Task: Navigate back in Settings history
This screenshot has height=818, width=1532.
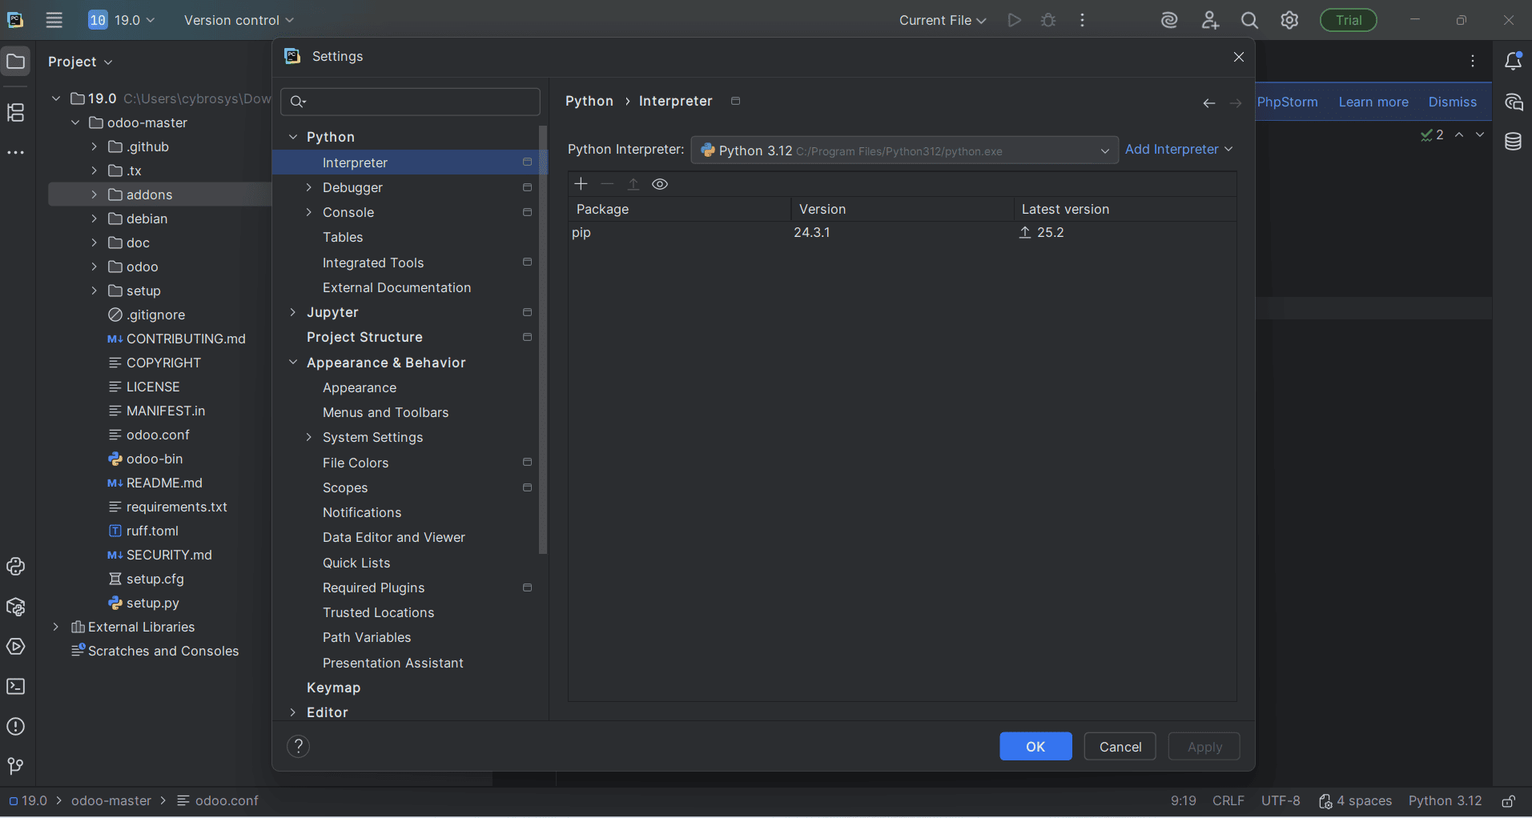Action: [x=1209, y=103]
